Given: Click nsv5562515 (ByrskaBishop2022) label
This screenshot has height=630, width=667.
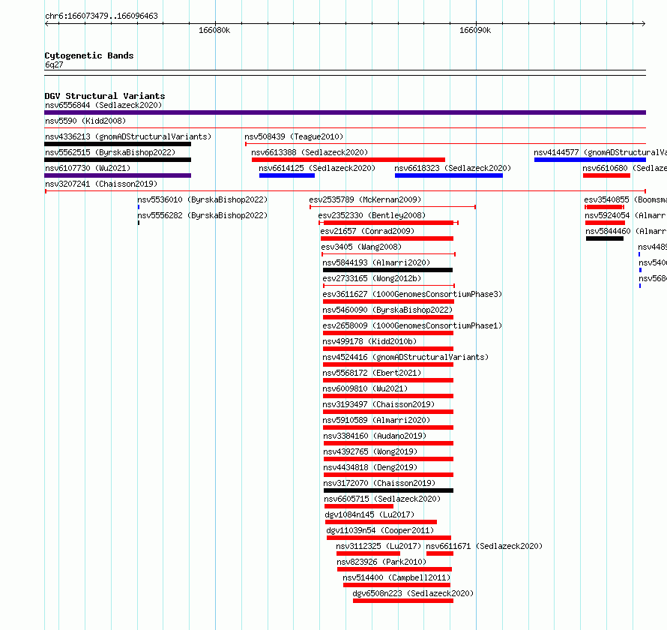Looking at the screenshot, I should coord(110,152).
